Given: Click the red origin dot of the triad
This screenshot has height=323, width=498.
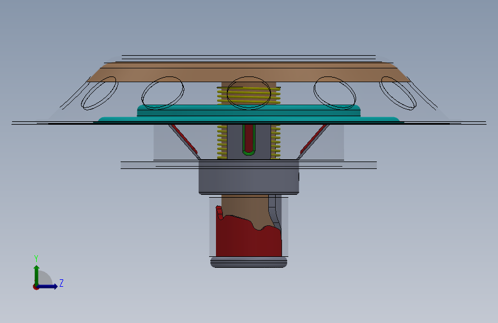Looking at the screenshot, I should pos(36,287).
